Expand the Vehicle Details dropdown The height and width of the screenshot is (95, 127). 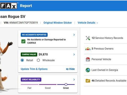(x=88, y=23)
